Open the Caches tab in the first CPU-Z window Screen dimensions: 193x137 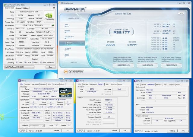click(x=28, y=84)
